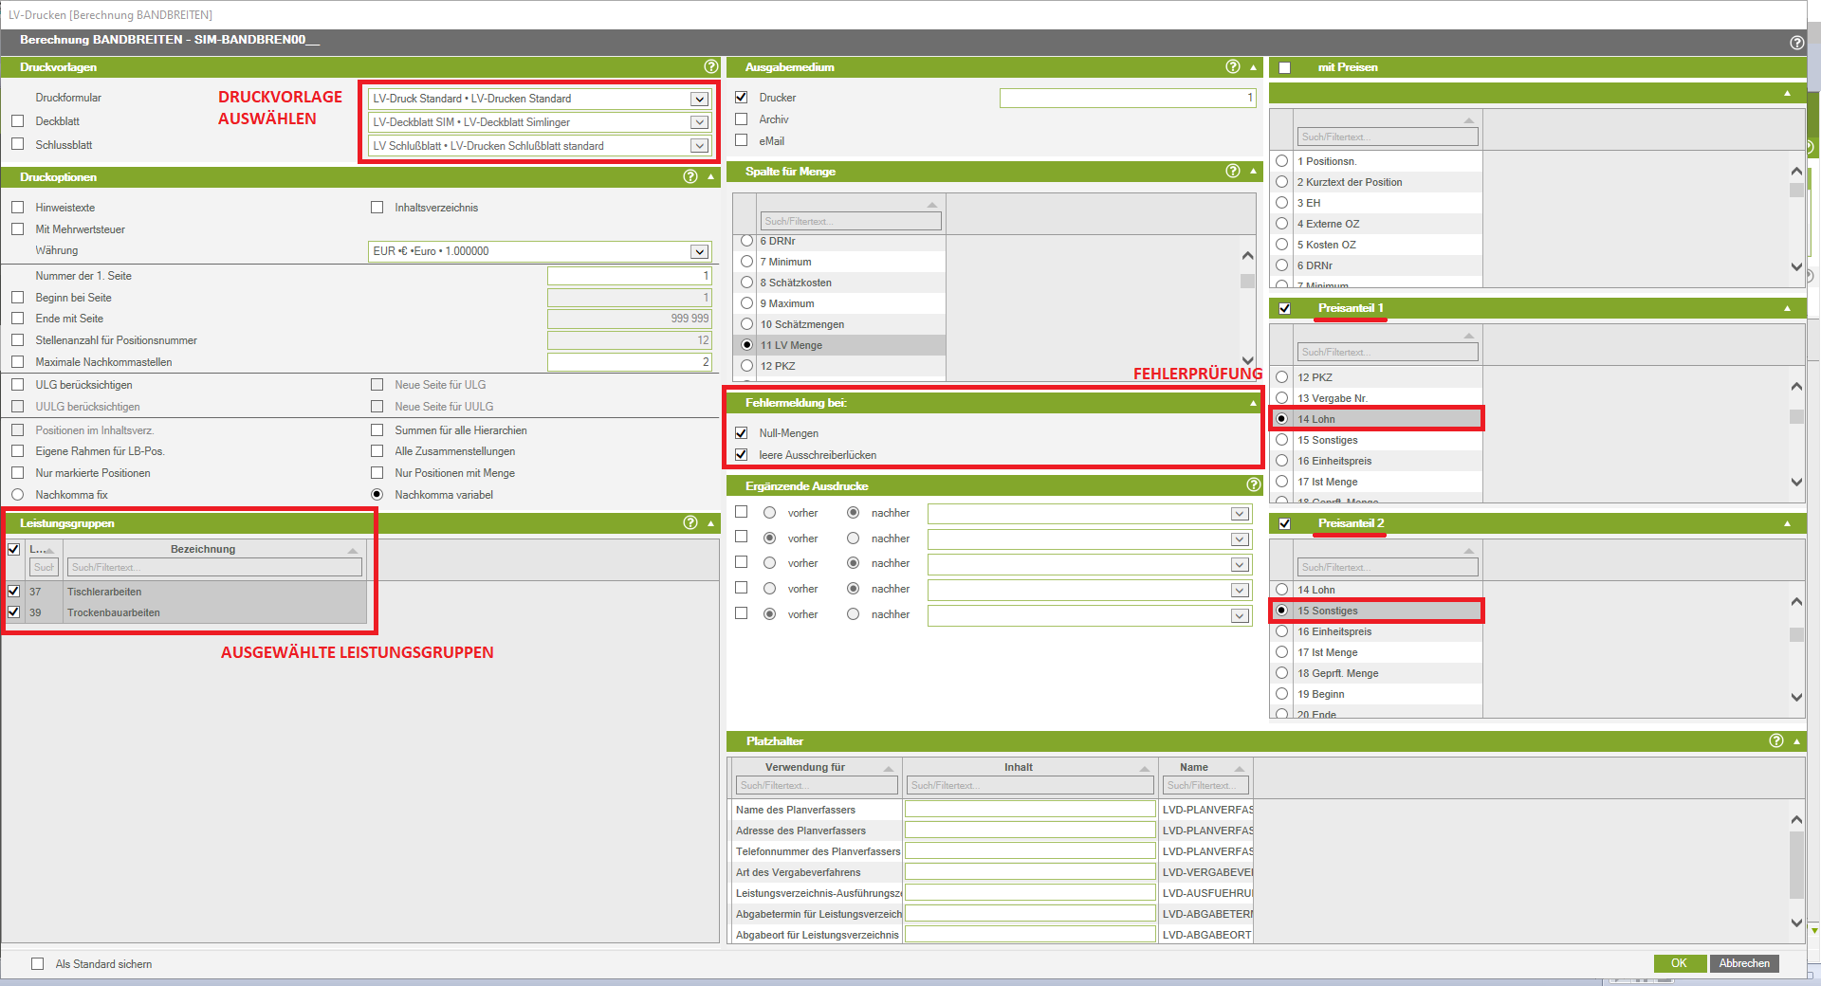Open the Währung currency dropdown
The image size is (1821, 986).
(x=699, y=251)
